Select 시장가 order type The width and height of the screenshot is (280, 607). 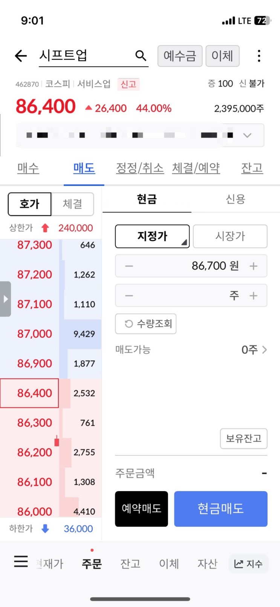pos(230,236)
